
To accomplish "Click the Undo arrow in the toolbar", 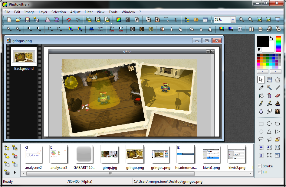I will 68,20.
